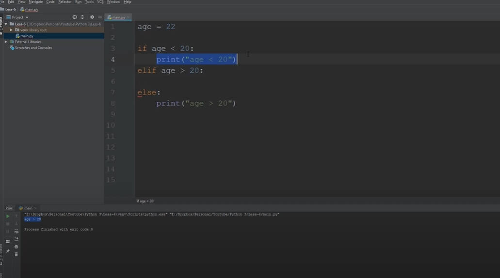
Task: Clear console with the trash icon
Action: point(16,254)
